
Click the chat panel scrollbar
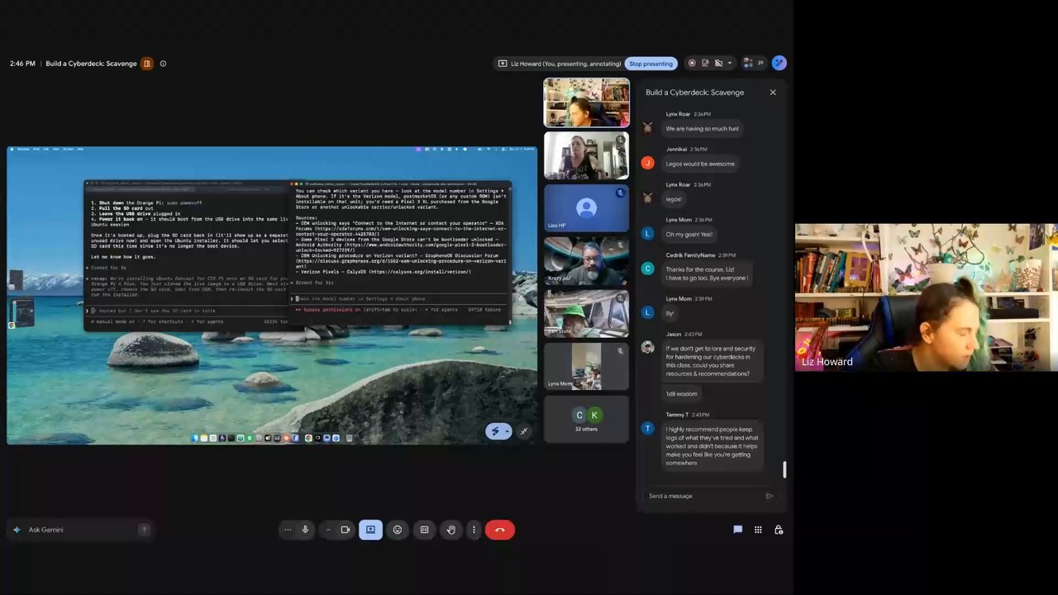pos(784,469)
